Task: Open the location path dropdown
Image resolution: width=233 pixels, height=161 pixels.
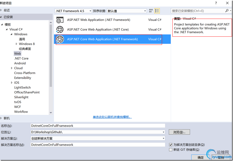Action: pos(163,132)
